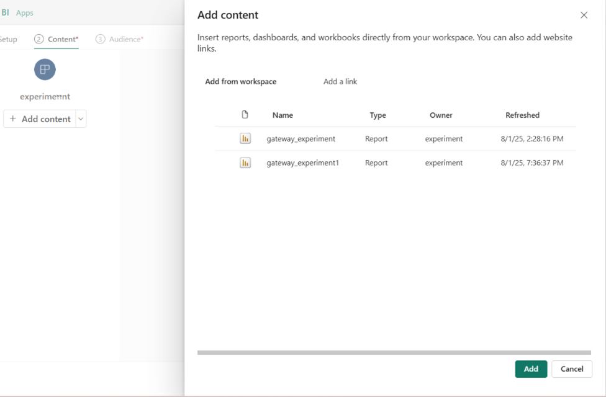Click the gateway_experiment report icon
This screenshot has width=606, height=397.
(245, 139)
